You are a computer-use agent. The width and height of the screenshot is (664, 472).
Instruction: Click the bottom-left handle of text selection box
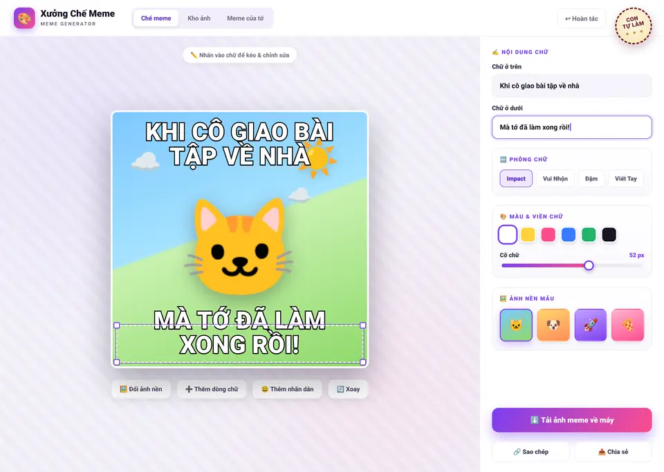[117, 362]
